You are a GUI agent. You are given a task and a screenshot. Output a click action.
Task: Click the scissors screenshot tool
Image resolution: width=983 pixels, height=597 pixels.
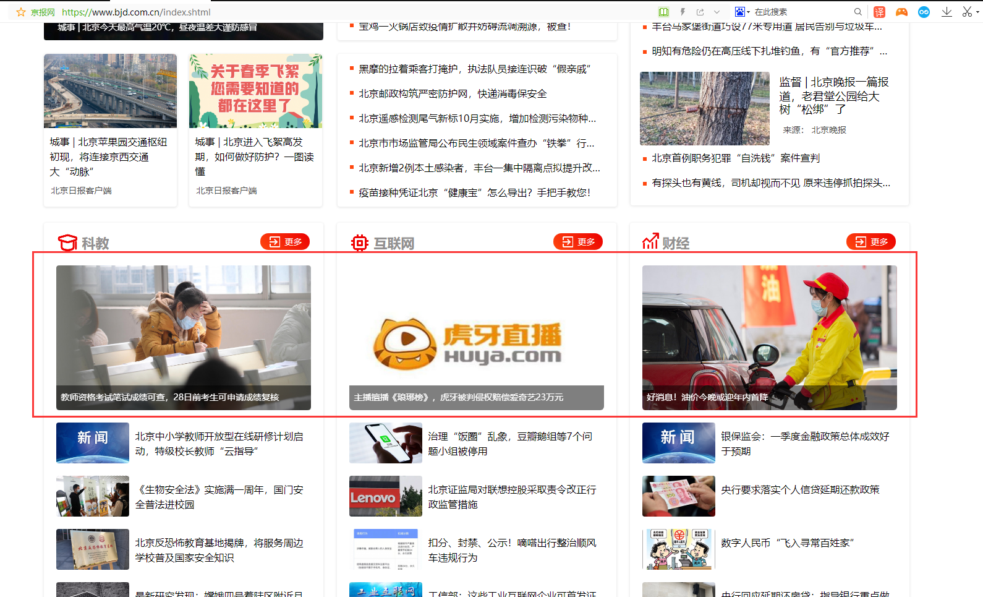tap(967, 12)
